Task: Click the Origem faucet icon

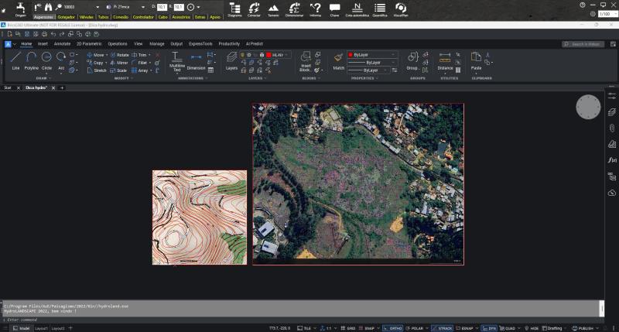Action: (x=20, y=6)
